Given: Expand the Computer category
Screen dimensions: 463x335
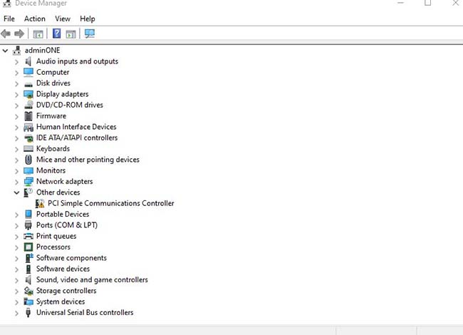Looking at the screenshot, I should tap(16, 73).
